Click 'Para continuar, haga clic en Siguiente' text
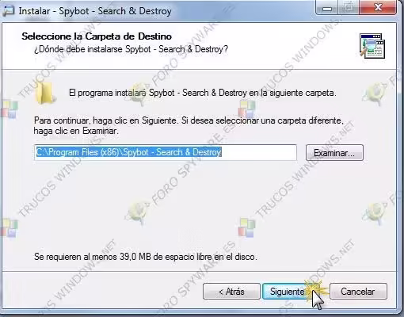 tap(189, 125)
